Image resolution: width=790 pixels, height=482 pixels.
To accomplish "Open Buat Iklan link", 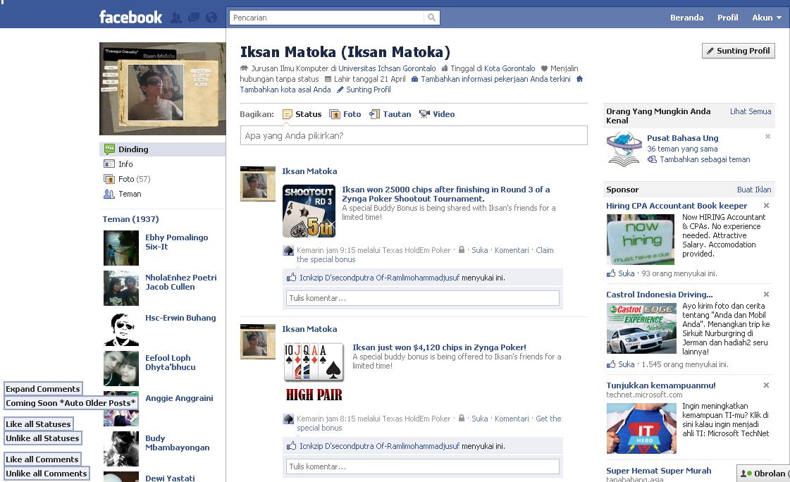I will 754,190.
